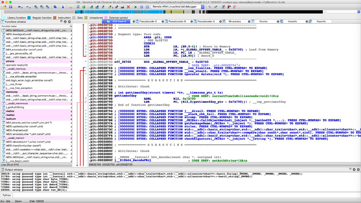Image resolution: width=361 pixels, height=203 pixels.
Task: Select MD5::hexdigest(void) in the functions list
Action: coord(36,34)
